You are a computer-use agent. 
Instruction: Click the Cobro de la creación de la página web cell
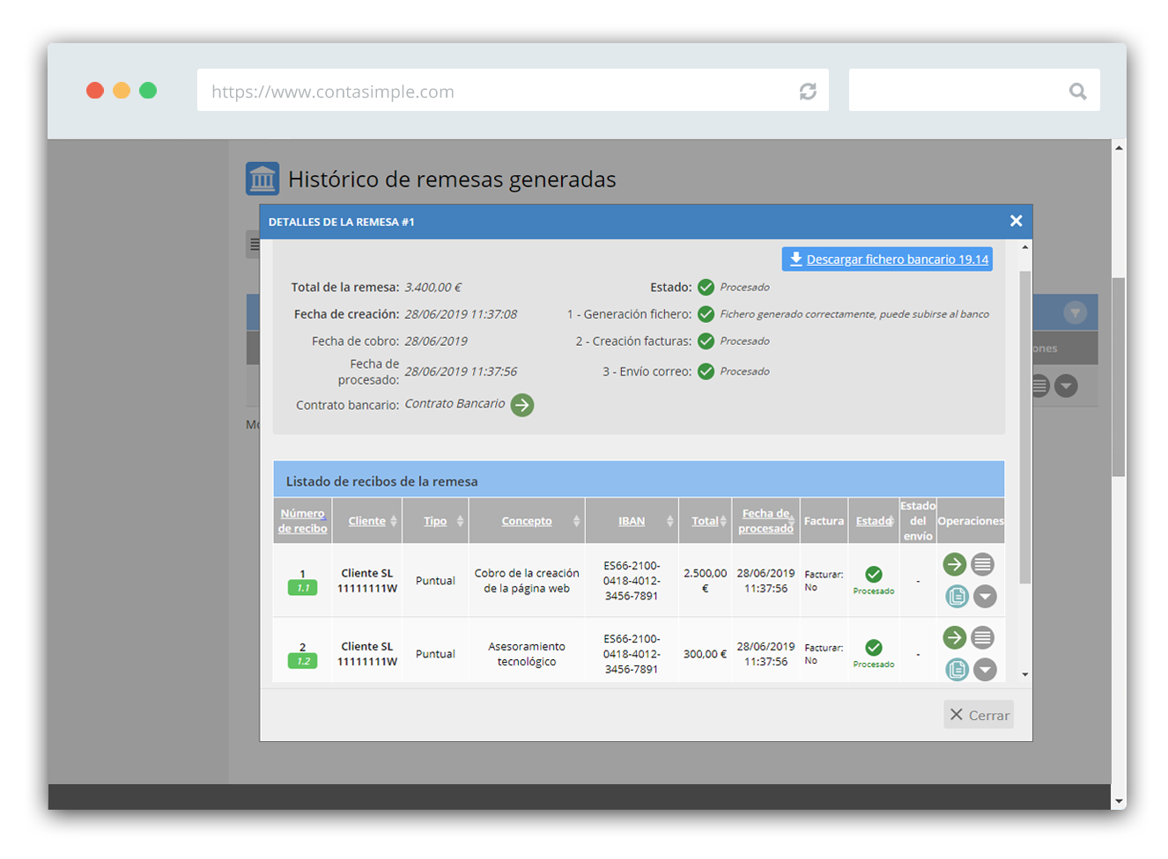click(527, 581)
